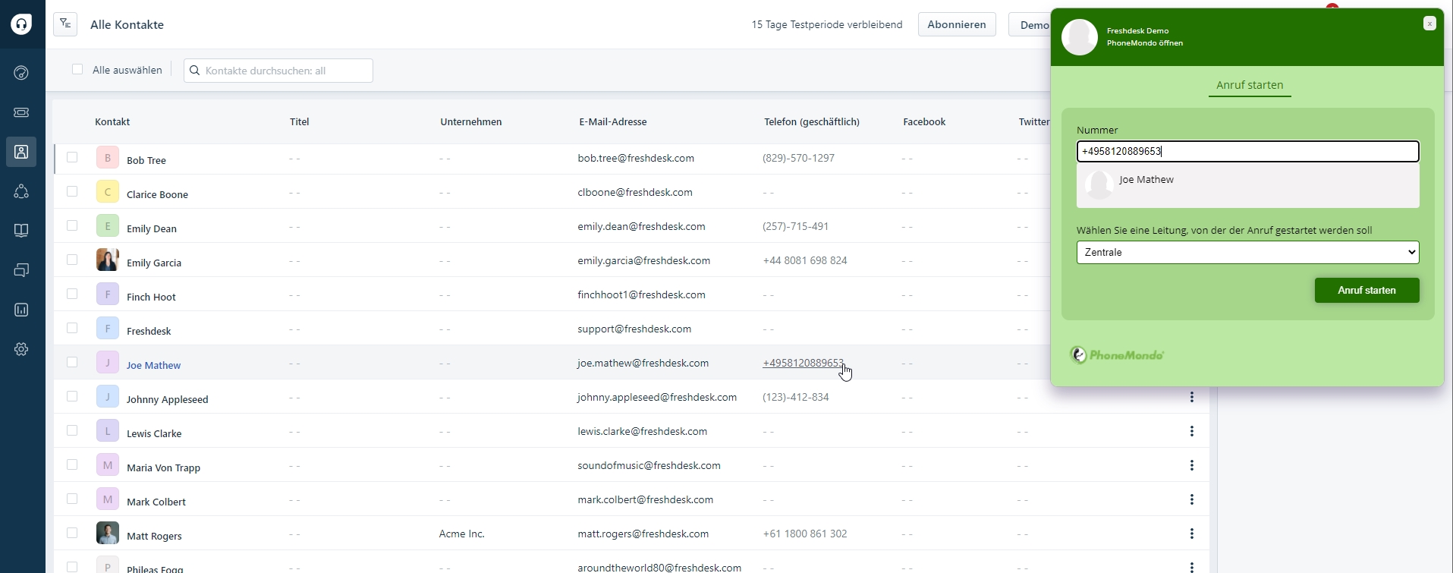Switch to the Anruf starten tab
The image size is (1453, 573).
1249,85
